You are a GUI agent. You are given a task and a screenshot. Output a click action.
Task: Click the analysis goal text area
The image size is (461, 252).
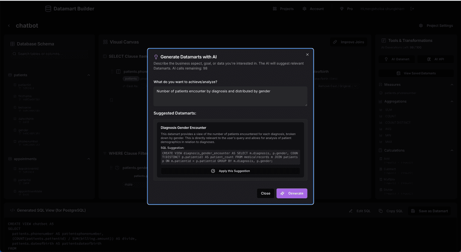(x=230, y=96)
